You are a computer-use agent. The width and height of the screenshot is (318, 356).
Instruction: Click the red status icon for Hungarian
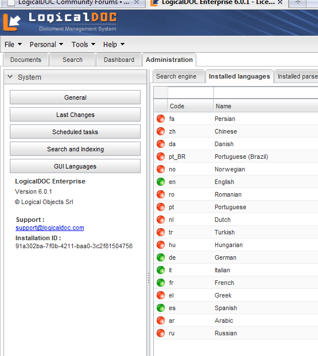(x=161, y=245)
